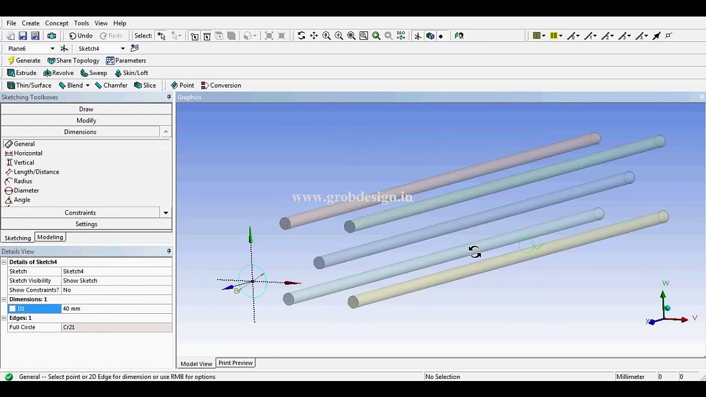Click the Undo button
The height and width of the screenshot is (397, 706).
(81, 36)
